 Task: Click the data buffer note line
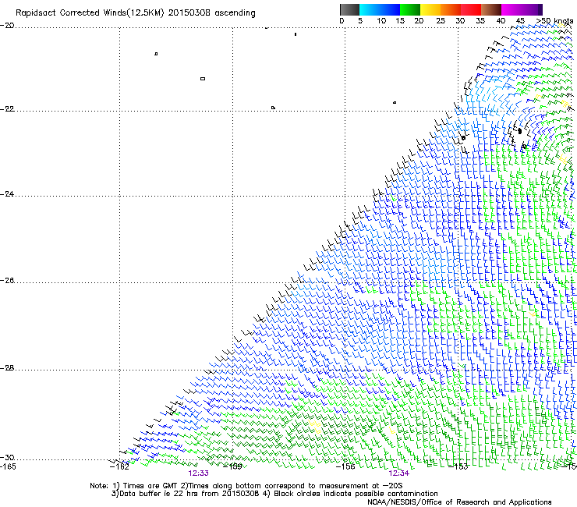tap(274, 494)
